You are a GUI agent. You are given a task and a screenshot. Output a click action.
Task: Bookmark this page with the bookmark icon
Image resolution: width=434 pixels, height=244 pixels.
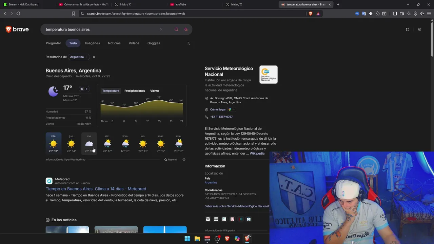[73, 14]
